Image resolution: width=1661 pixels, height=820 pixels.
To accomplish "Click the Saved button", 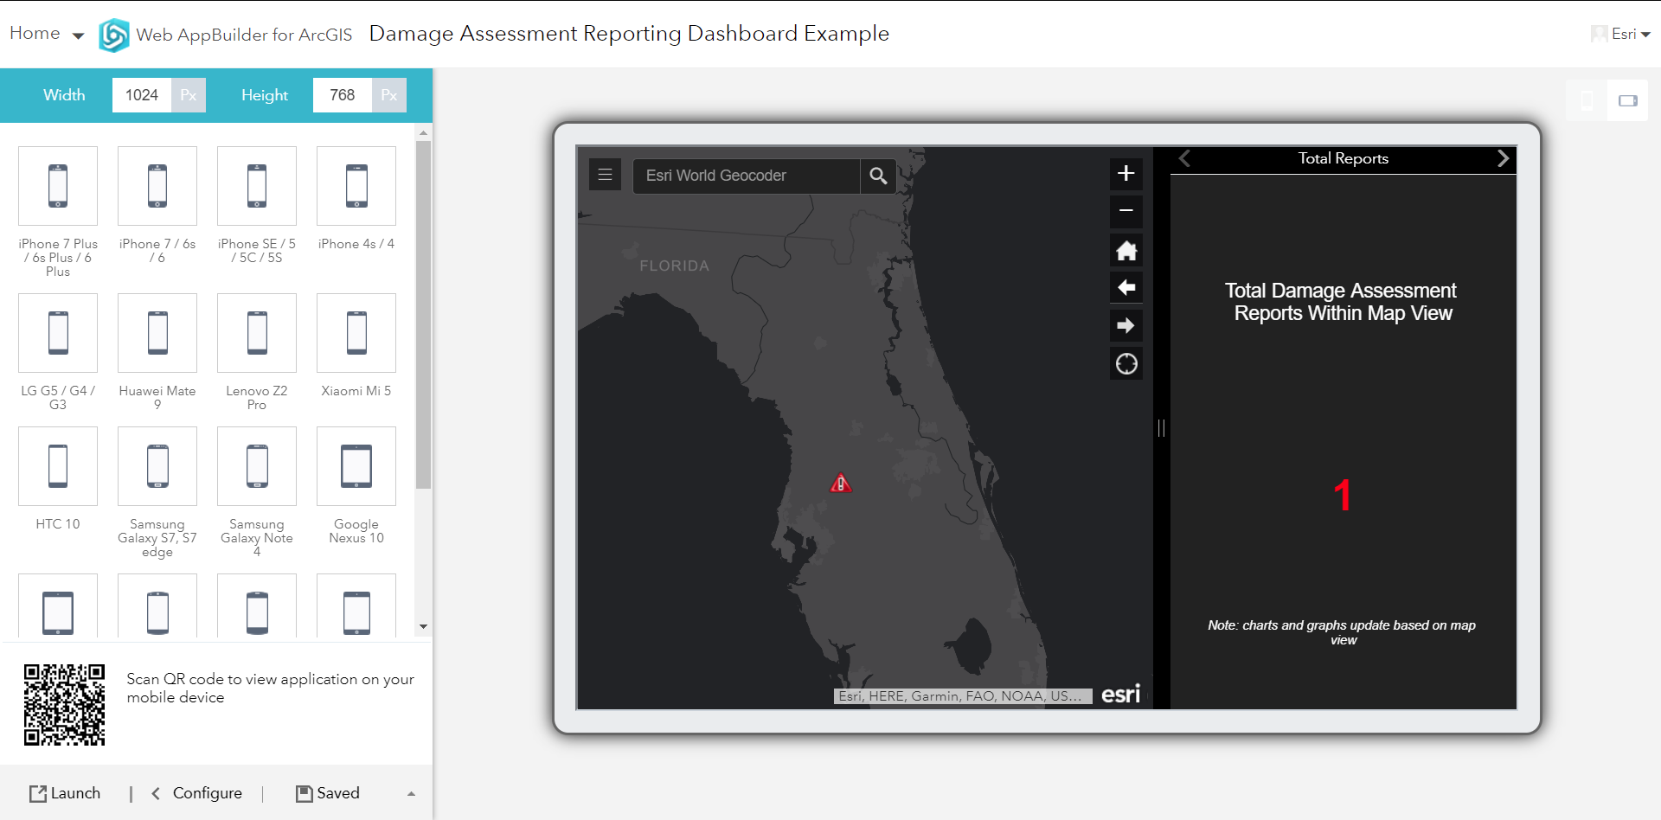I will point(328,793).
